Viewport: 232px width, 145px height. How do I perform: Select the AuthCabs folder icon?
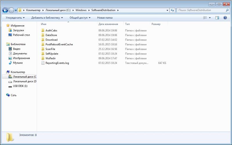pos(43,30)
